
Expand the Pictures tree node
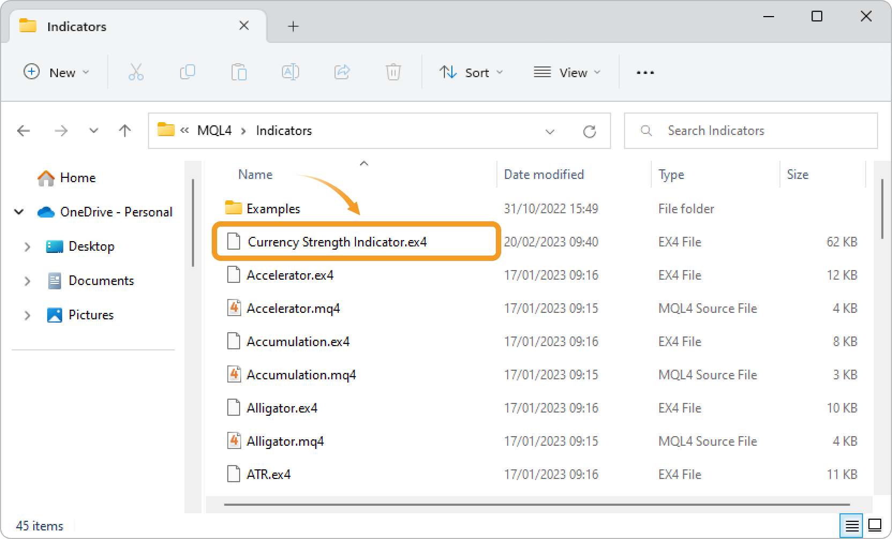(x=27, y=315)
